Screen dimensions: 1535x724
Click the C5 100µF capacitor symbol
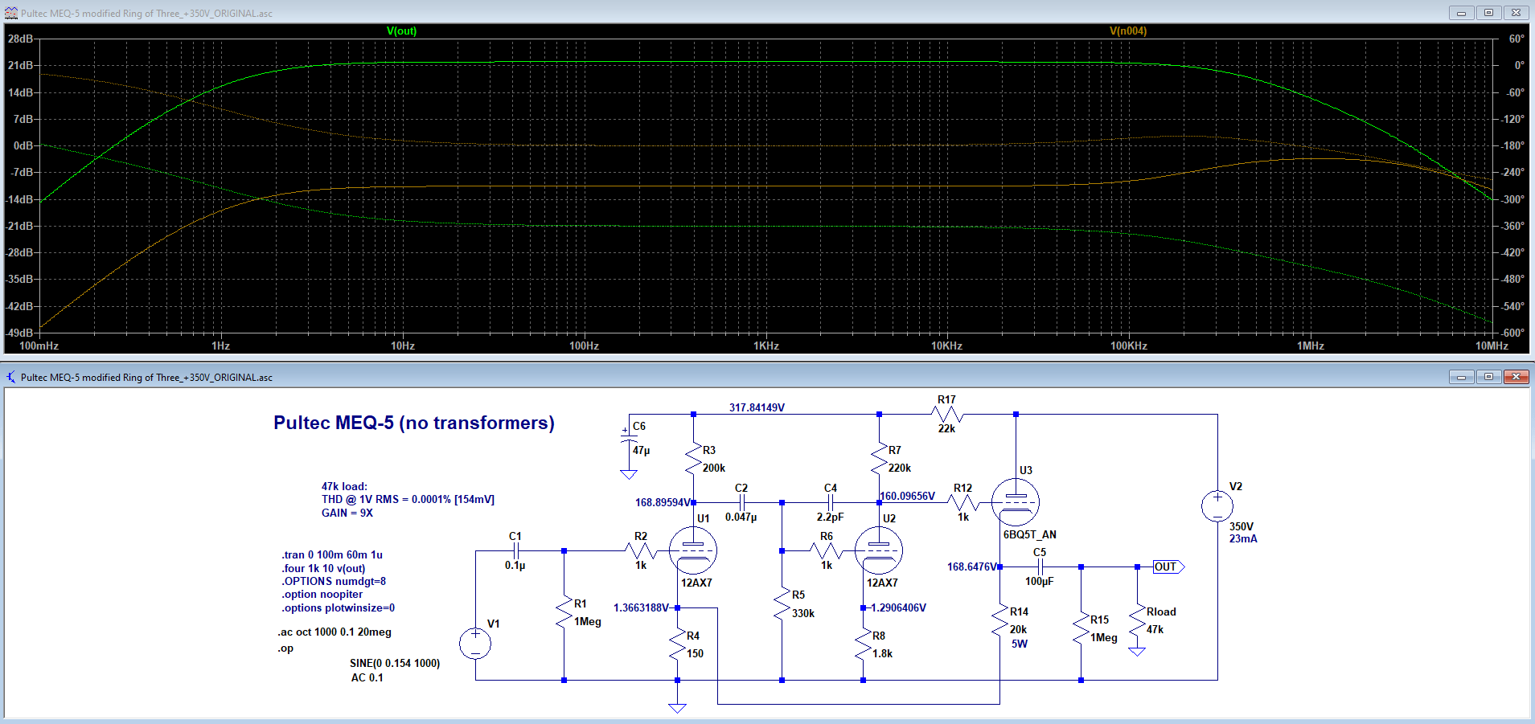(1040, 567)
